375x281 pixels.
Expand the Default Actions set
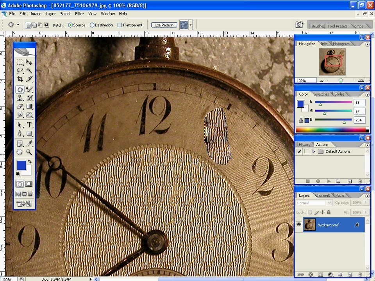point(314,151)
